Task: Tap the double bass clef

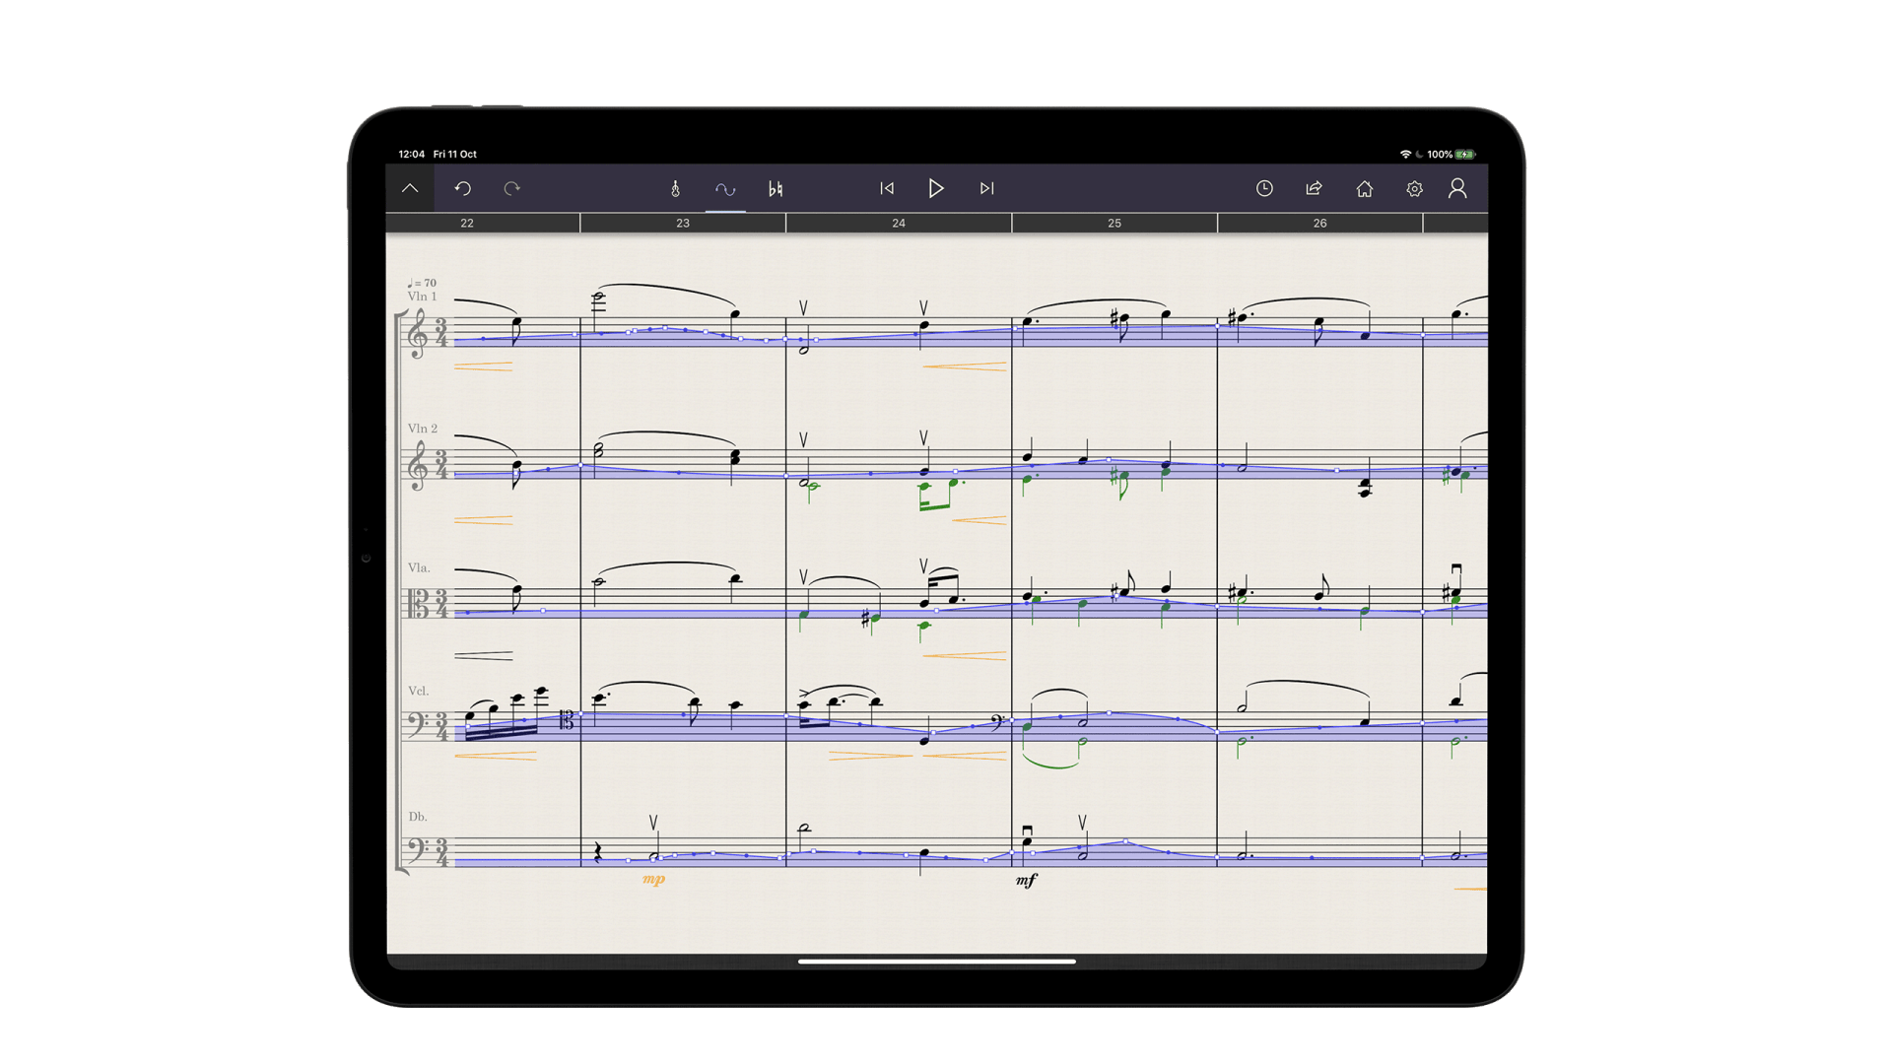Action: click(x=417, y=849)
